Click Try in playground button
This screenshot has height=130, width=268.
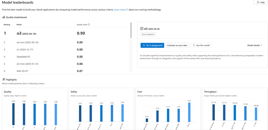pyautogui.click(x=152, y=45)
